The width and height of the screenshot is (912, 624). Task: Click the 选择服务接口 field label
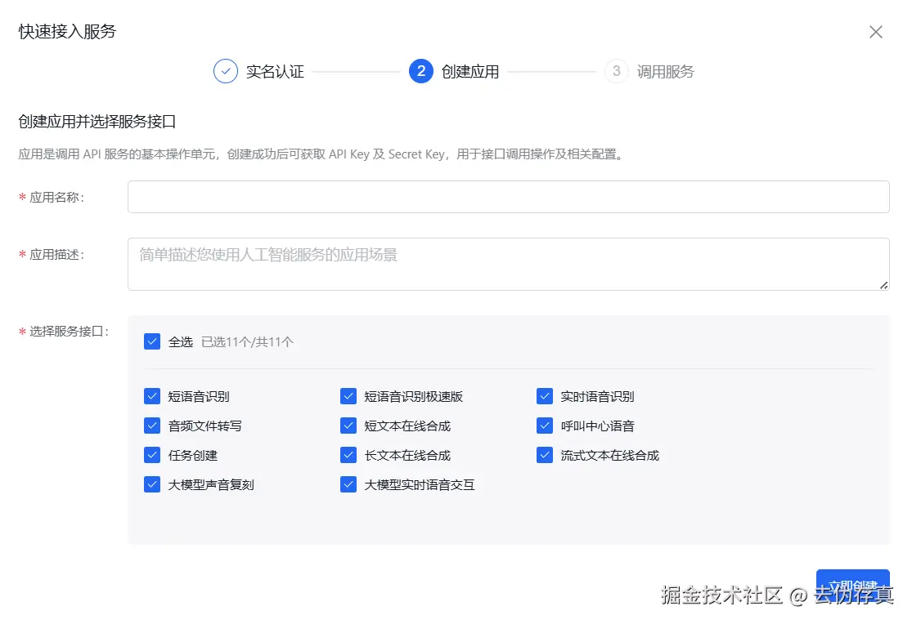tap(69, 331)
